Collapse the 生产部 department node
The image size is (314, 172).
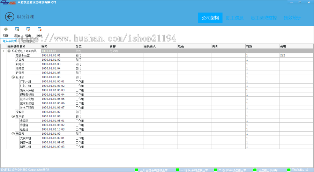[x=13, y=116]
